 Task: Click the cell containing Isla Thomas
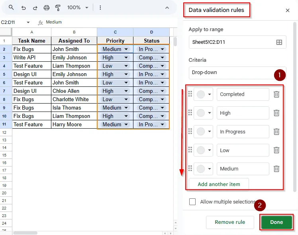74,108
